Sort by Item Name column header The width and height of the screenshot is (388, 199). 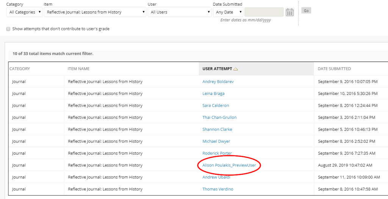click(x=78, y=69)
